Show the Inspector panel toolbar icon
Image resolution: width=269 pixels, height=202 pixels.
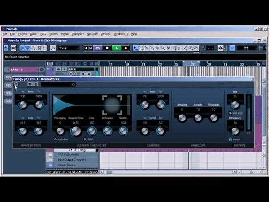[x=22, y=48]
